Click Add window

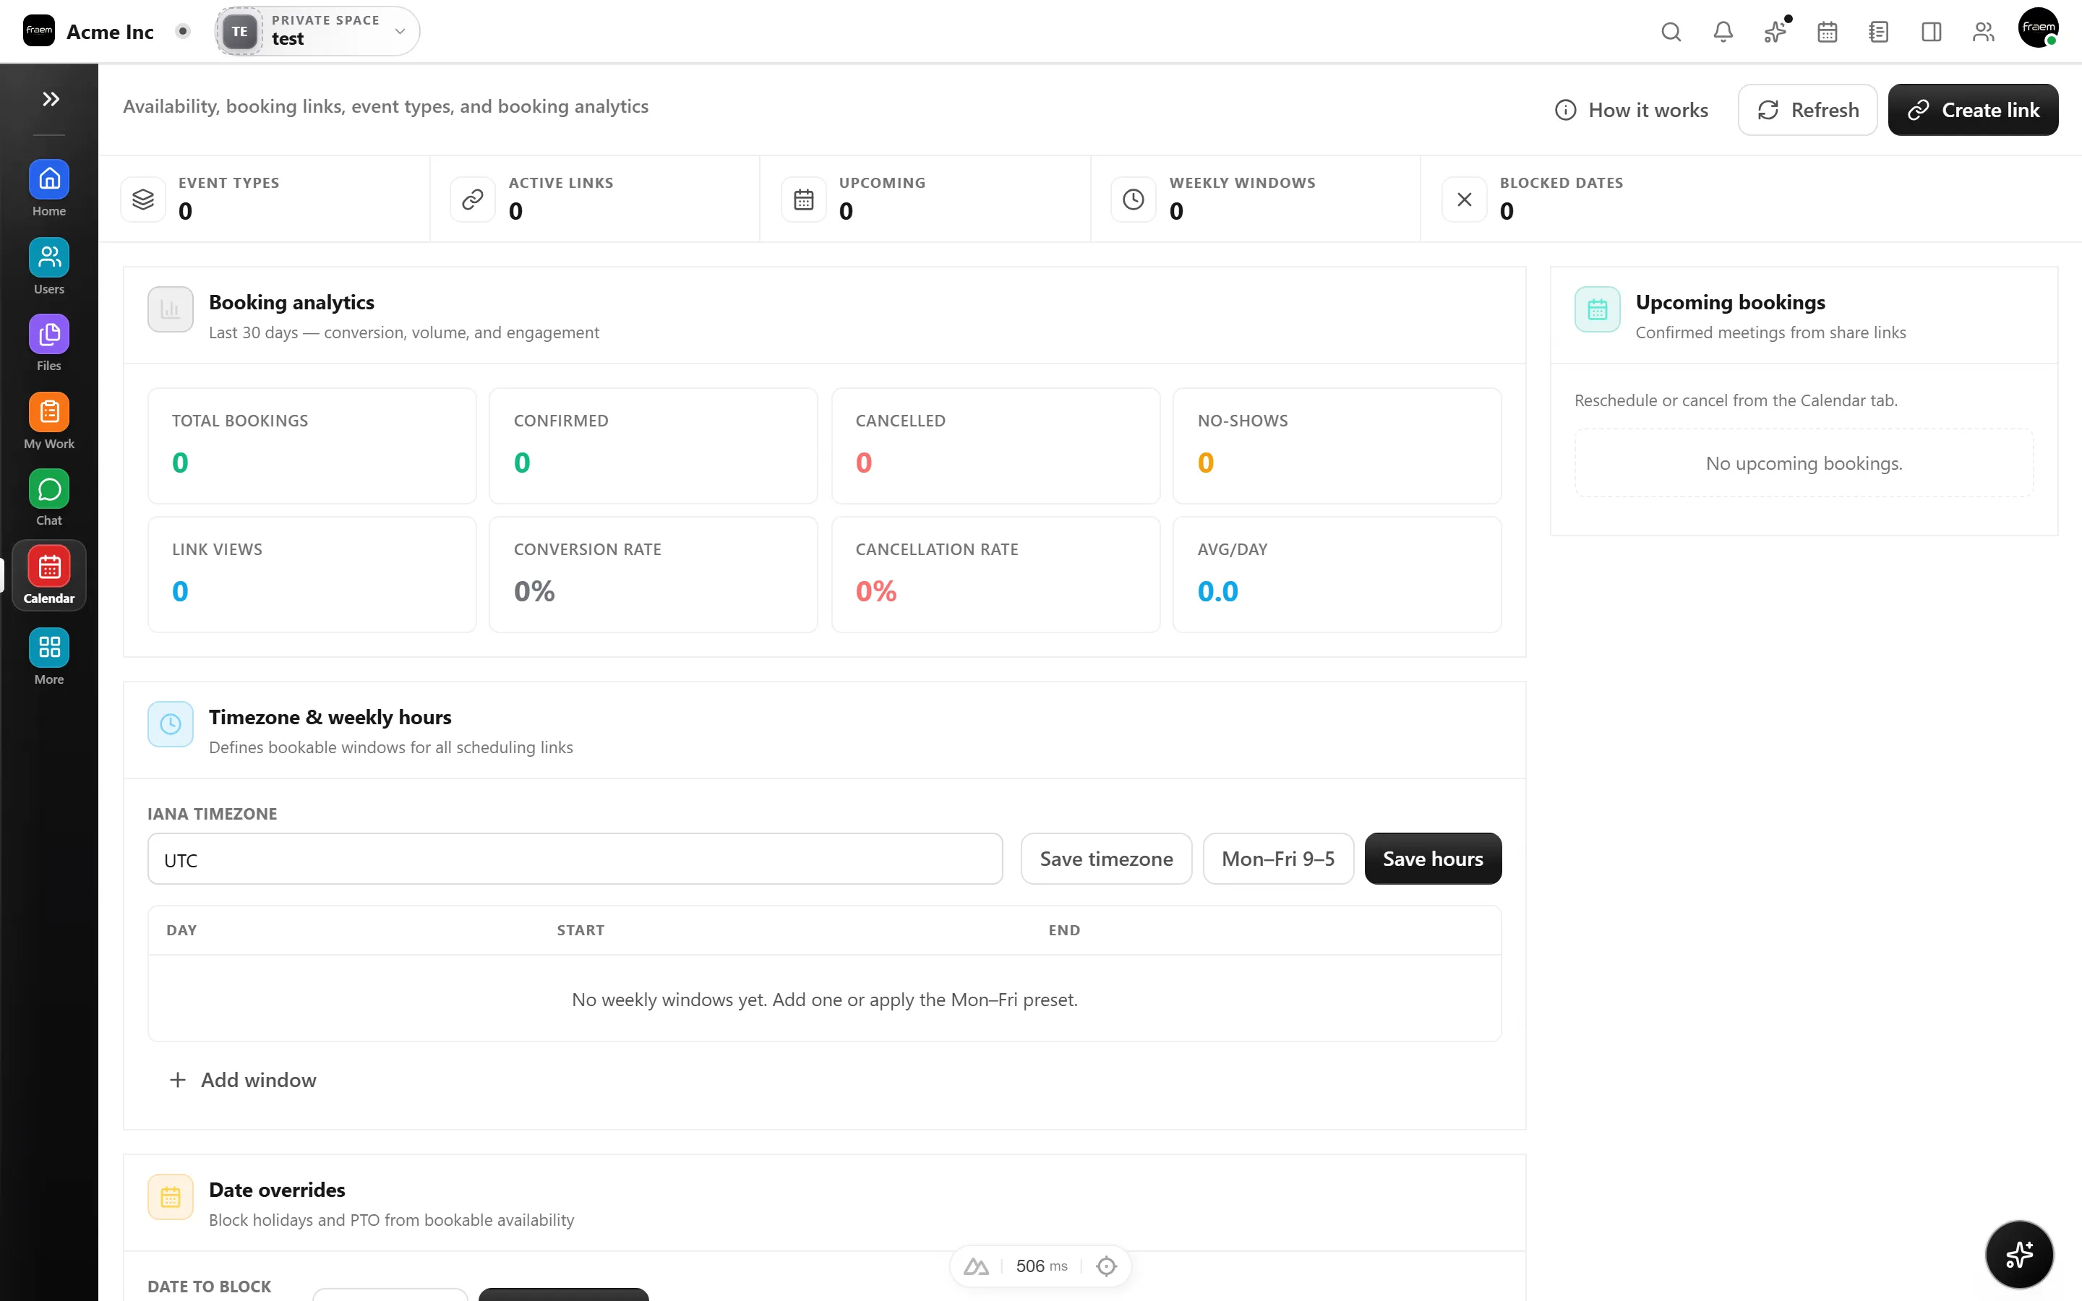[x=243, y=1080]
